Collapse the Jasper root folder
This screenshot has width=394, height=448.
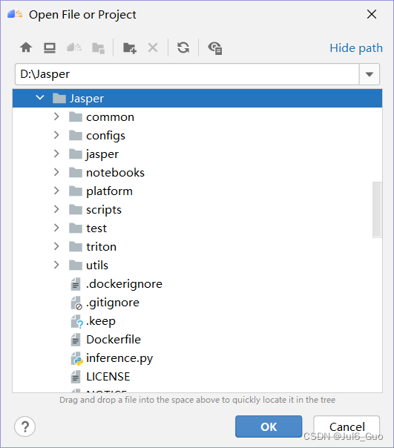(40, 98)
